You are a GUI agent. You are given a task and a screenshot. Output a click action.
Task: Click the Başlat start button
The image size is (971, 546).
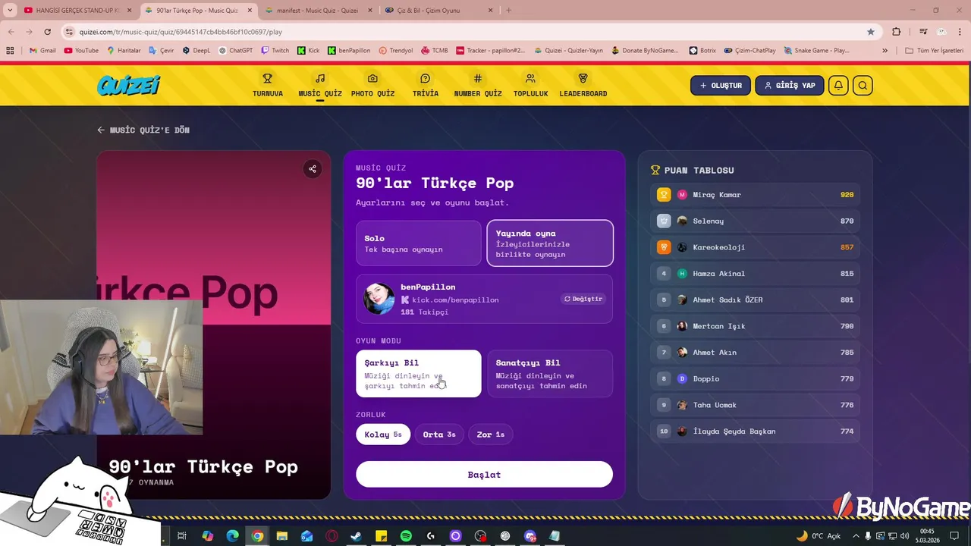pyautogui.click(x=484, y=474)
